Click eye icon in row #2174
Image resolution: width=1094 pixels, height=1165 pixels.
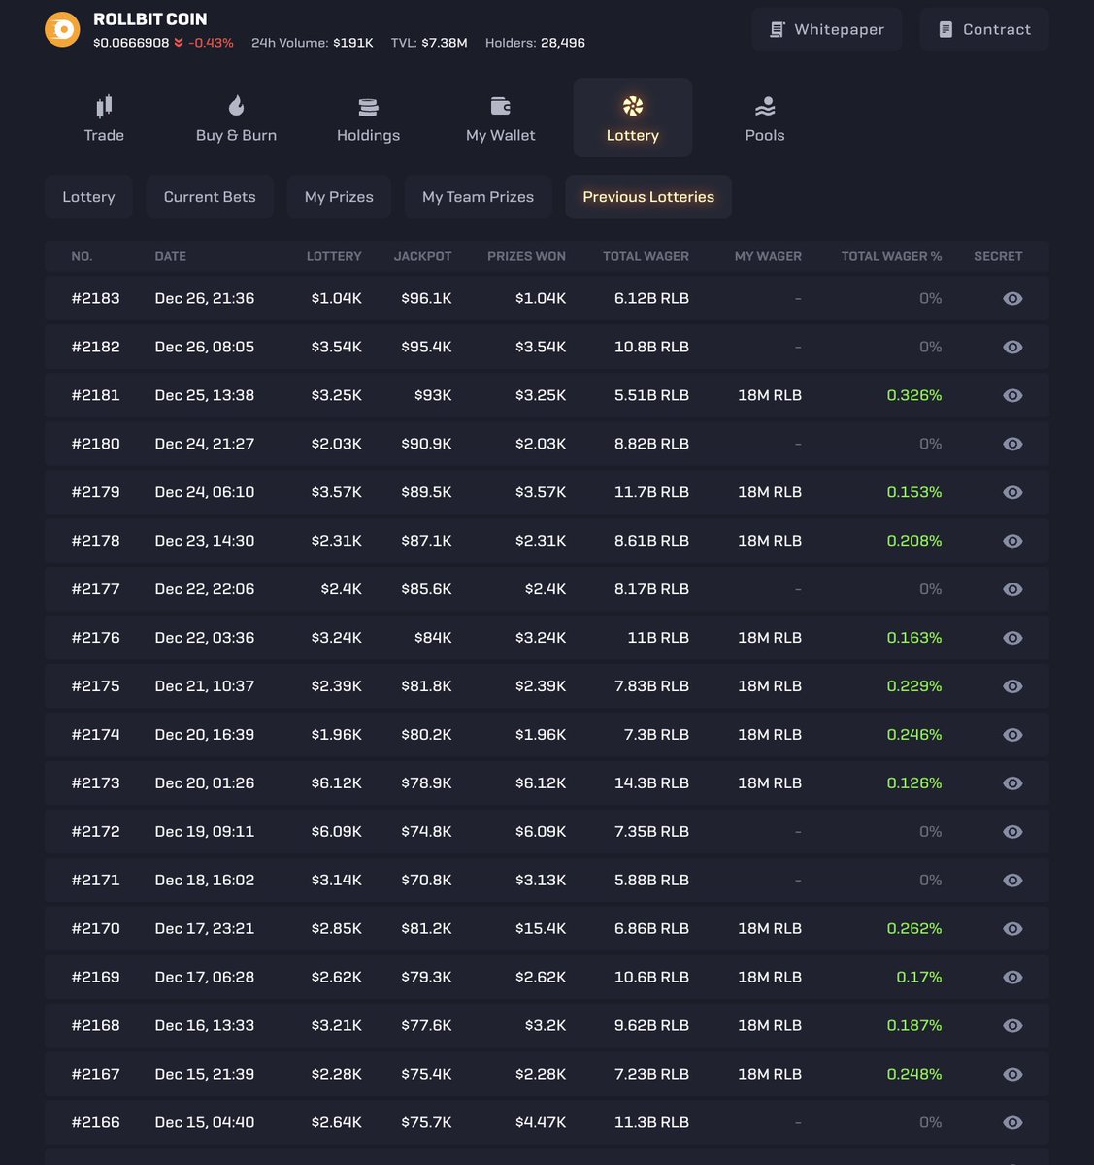point(1012,735)
